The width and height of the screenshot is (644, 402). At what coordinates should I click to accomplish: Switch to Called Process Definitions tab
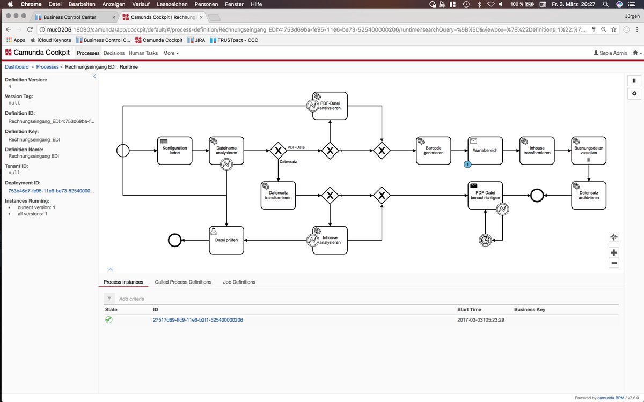pyautogui.click(x=183, y=282)
